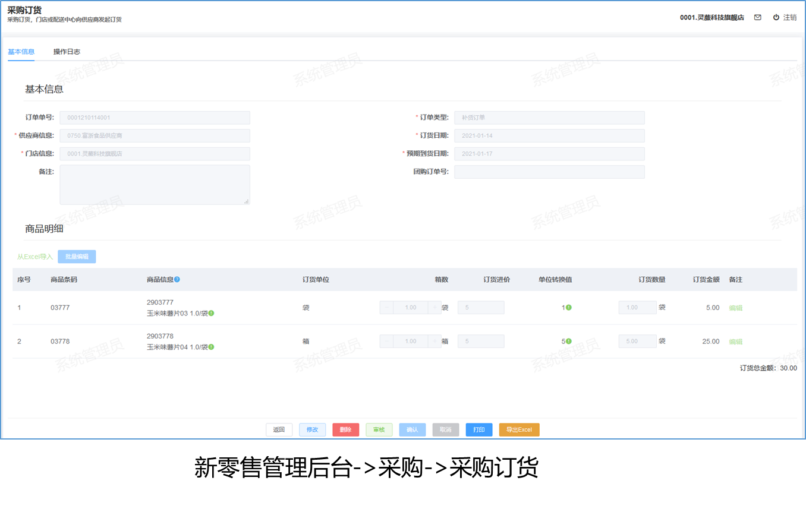This screenshot has width=806, height=512.
Task: Click the 订货总金额 30.00 total
Action: (x=769, y=368)
